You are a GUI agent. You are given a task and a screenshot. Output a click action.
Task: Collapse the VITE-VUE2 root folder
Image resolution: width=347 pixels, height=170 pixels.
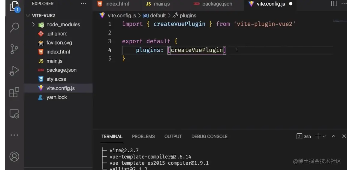28,16
